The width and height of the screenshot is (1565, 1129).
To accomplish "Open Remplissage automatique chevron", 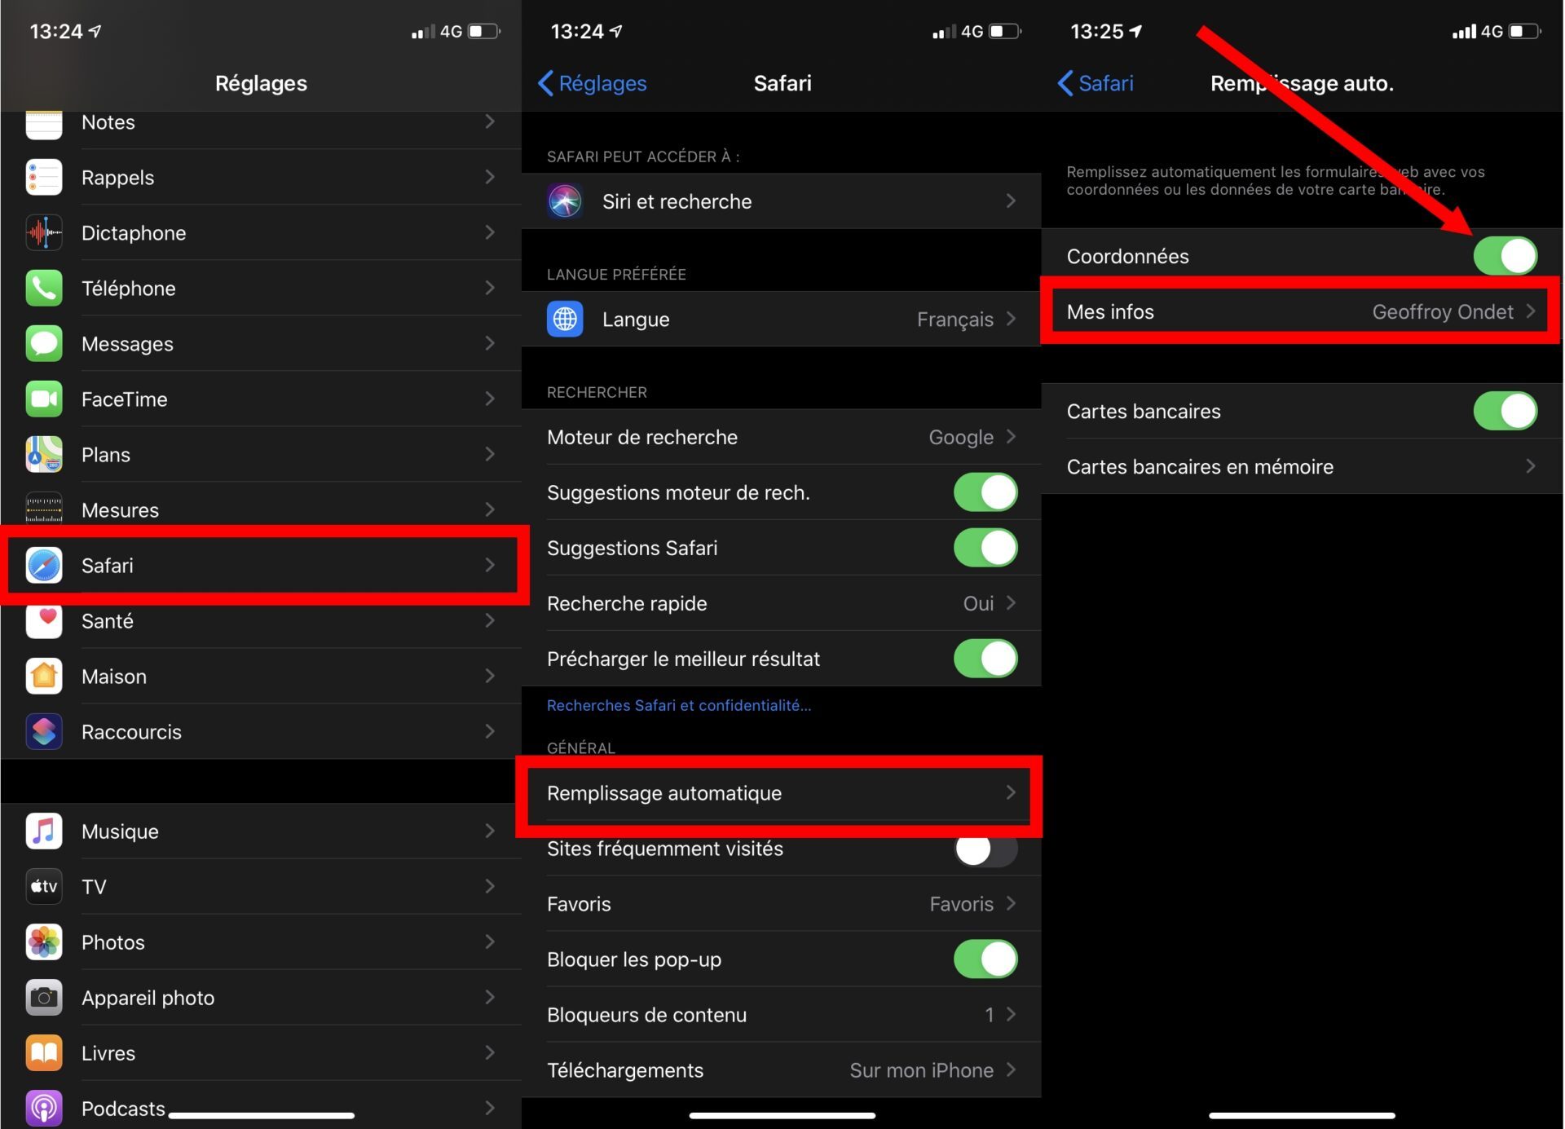I will click(1011, 793).
